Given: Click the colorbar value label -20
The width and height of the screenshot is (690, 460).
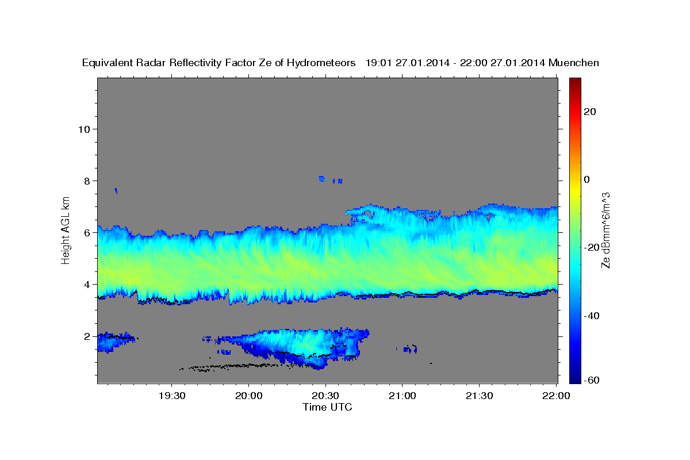Looking at the screenshot, I should click(x=592, y=247).
